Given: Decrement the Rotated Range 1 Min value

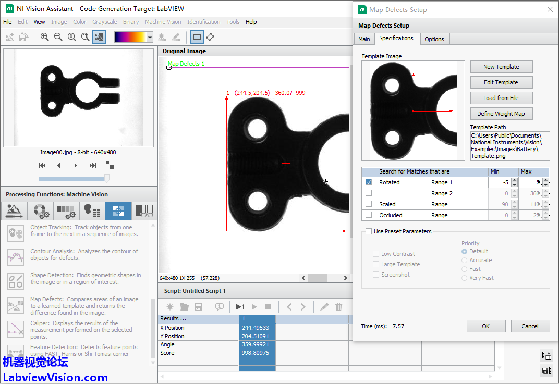Looking at the screenshot, I should (514, 185).
